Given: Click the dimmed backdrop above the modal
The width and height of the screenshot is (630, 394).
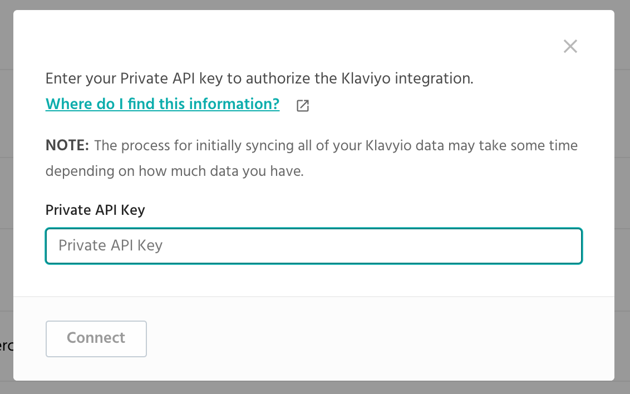Looking at the screenshot, I should click(315, 4).
